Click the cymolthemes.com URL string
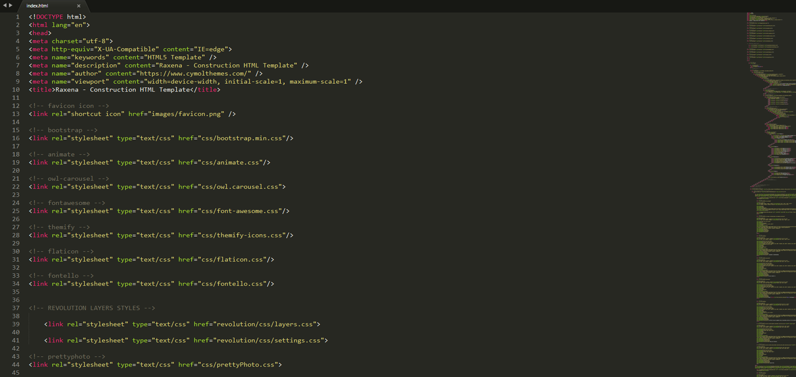The width and height of the screenshot is (796, 377). tap(194, 73)
